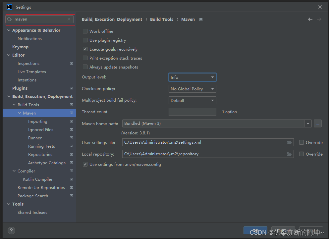
Task: Click project icon next to Archetype Catalogs
Action: [71, 163]
